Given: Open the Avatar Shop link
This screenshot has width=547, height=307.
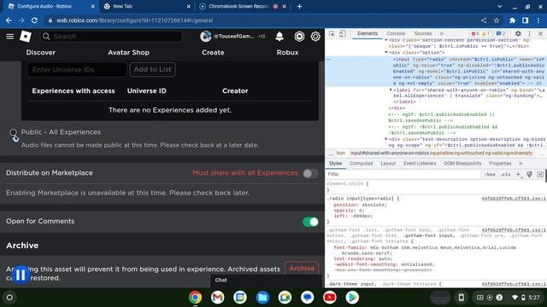Looking at the screenshot, I should 128,53.
